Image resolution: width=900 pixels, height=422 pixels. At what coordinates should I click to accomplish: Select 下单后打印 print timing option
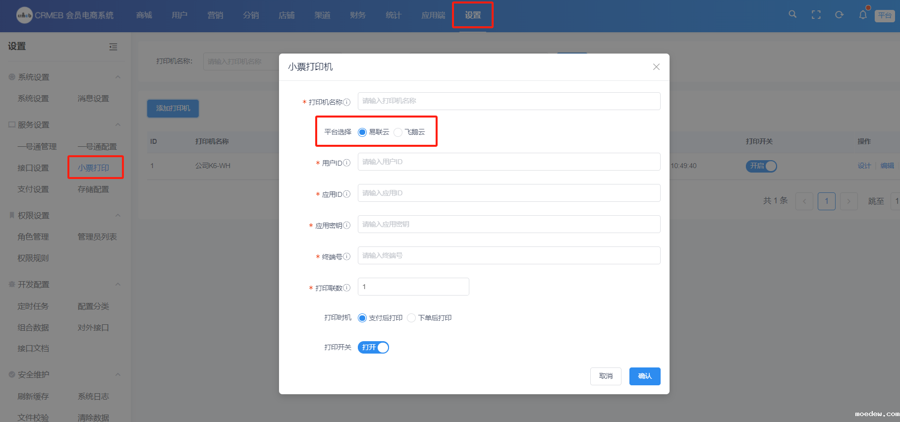pyautogui.click(x=411, y=318)
